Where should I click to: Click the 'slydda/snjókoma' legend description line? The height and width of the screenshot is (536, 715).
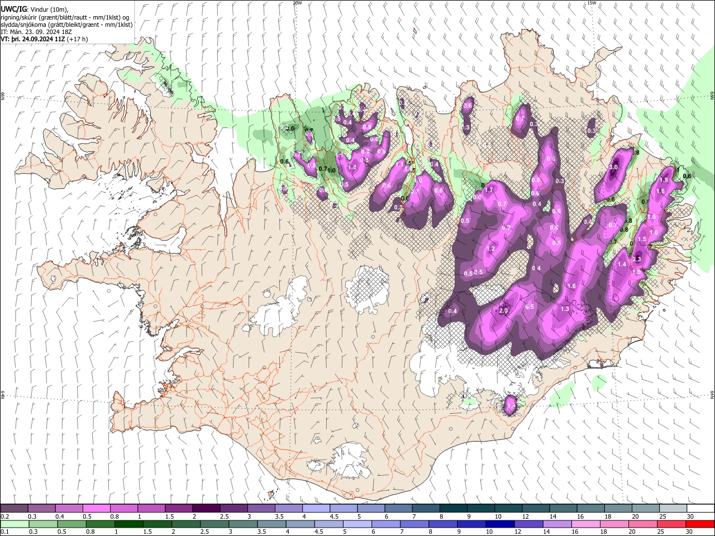point(66,25)
